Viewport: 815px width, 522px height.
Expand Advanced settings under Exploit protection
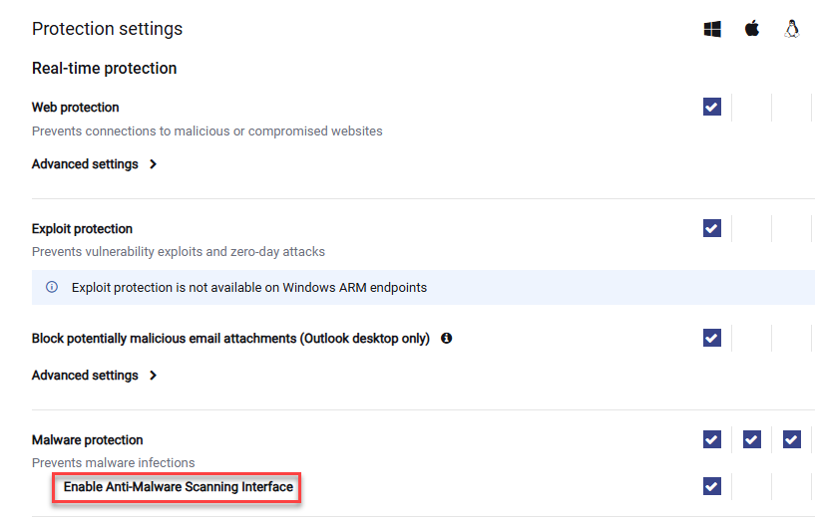(x=85, y=376)
